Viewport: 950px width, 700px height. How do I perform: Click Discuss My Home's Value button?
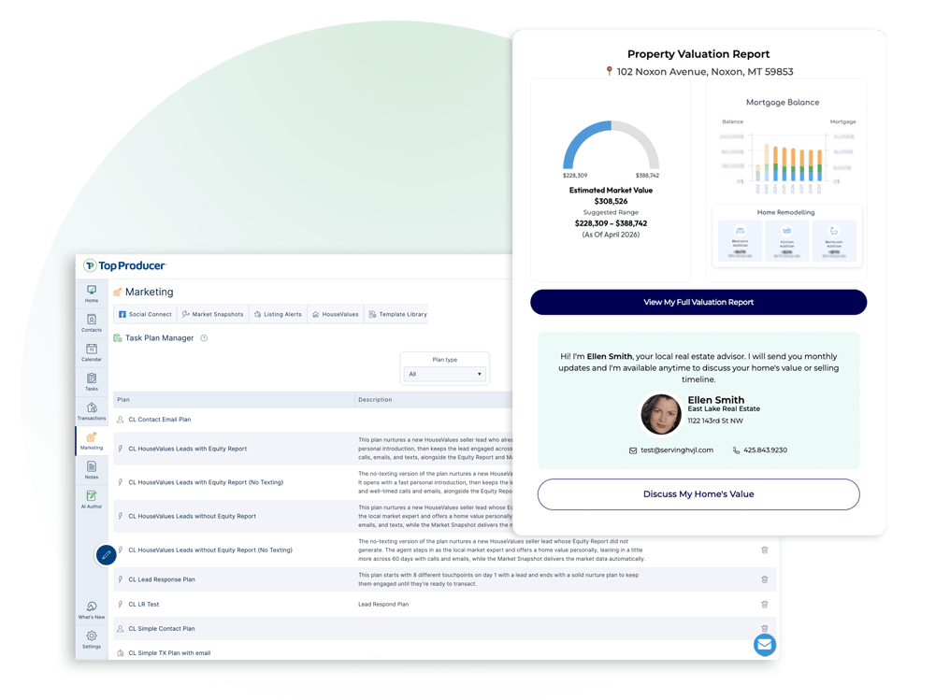pyautogui.click(x=698, y=494)
